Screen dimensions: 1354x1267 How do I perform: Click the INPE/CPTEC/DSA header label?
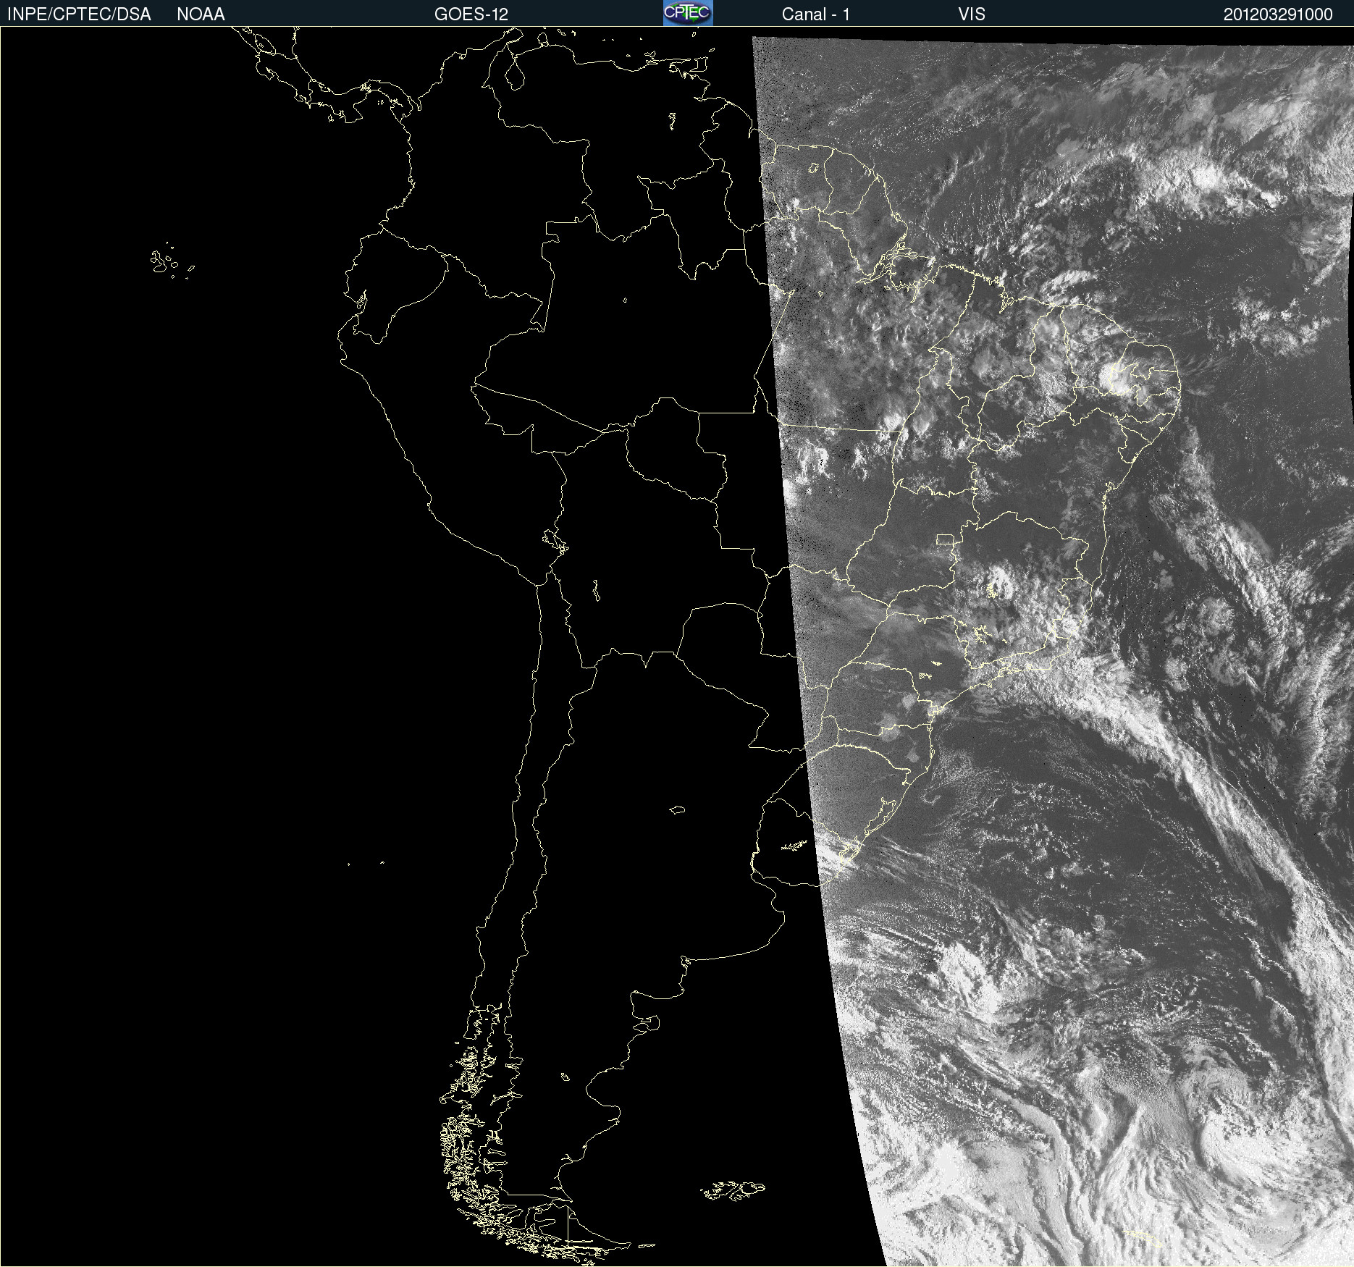tap(79, 14)
